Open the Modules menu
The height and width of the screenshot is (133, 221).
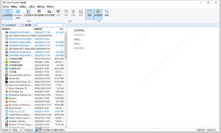[x=41, y=7]
